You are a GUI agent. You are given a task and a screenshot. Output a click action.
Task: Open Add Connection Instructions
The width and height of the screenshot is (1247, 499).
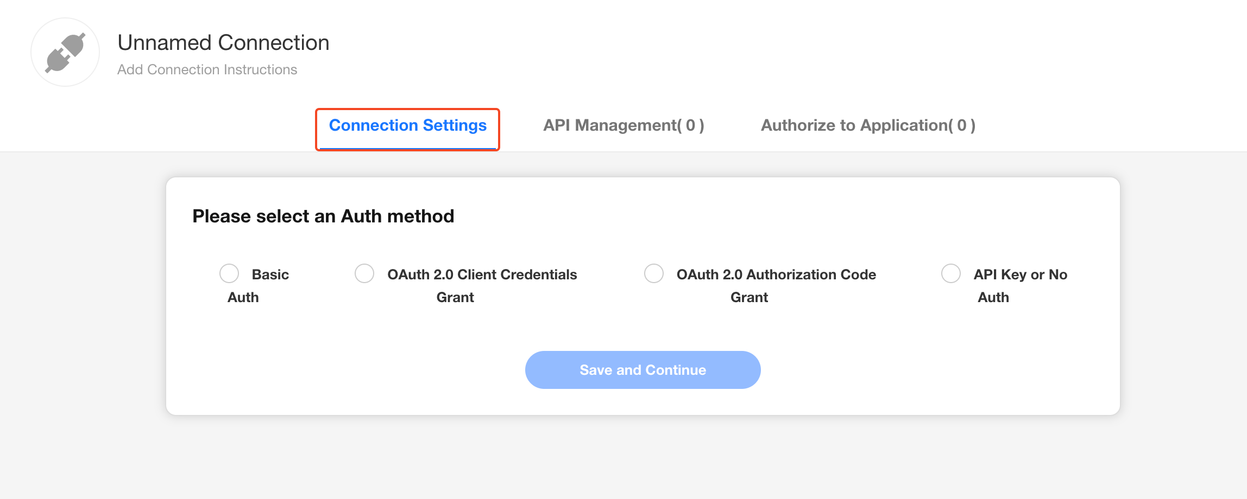[x=207, y=70]
